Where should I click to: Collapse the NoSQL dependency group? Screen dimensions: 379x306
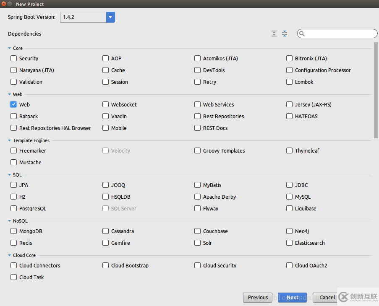[x=10, y=221]
